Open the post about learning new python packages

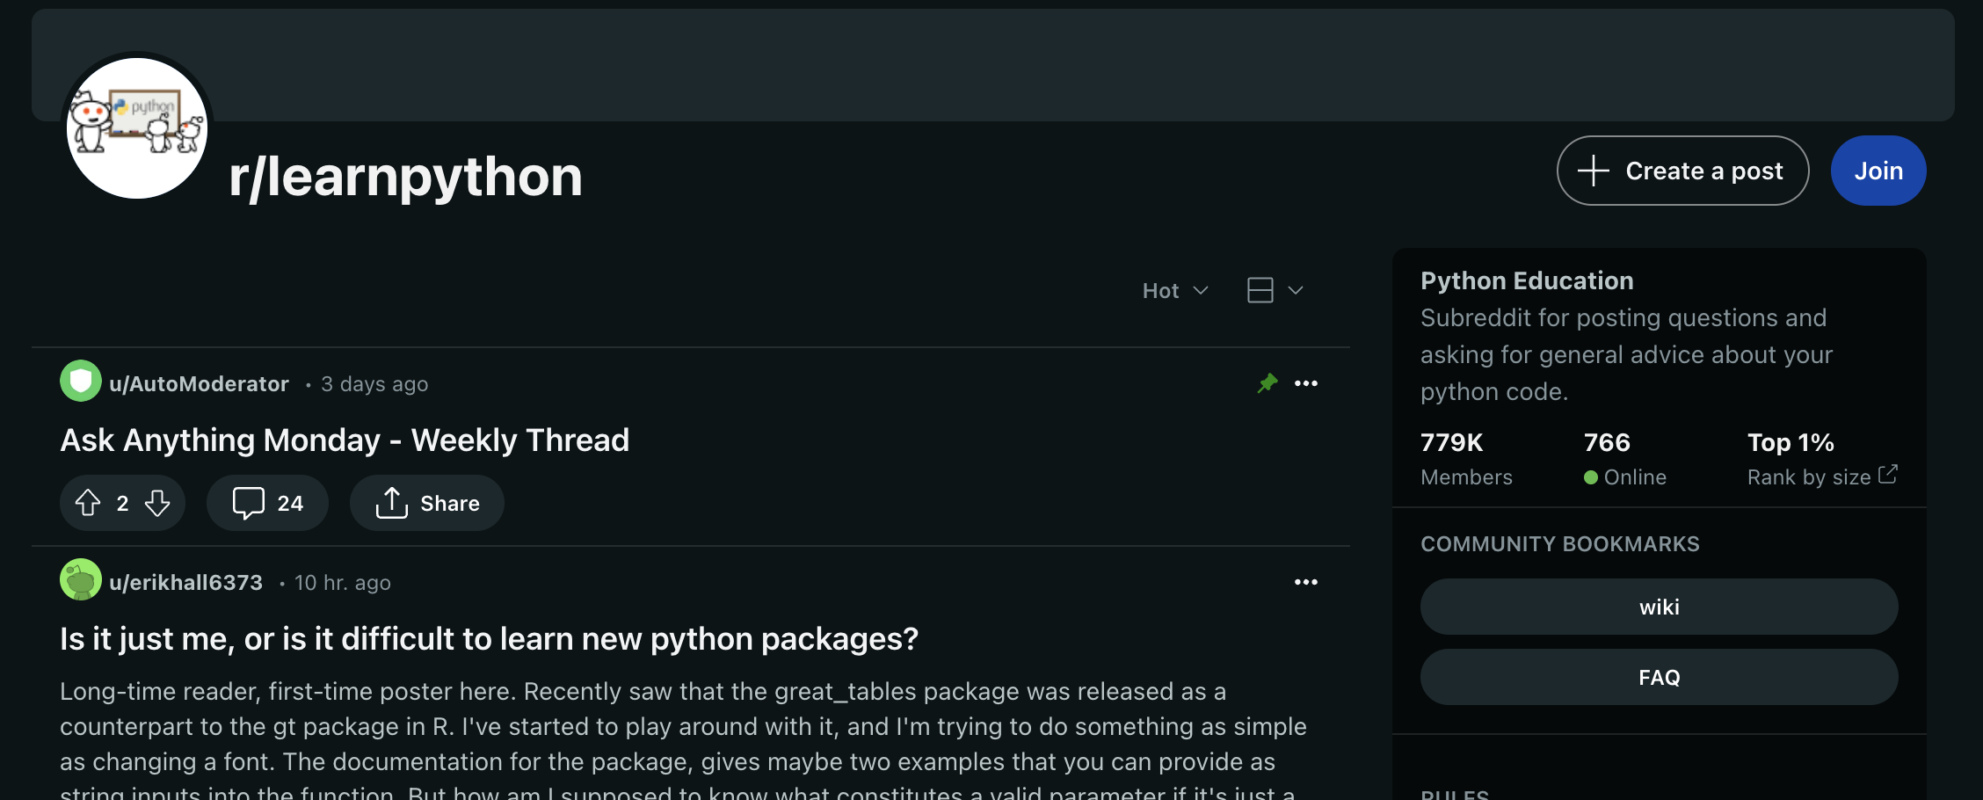pyautogui.click(x=489, y=638)
